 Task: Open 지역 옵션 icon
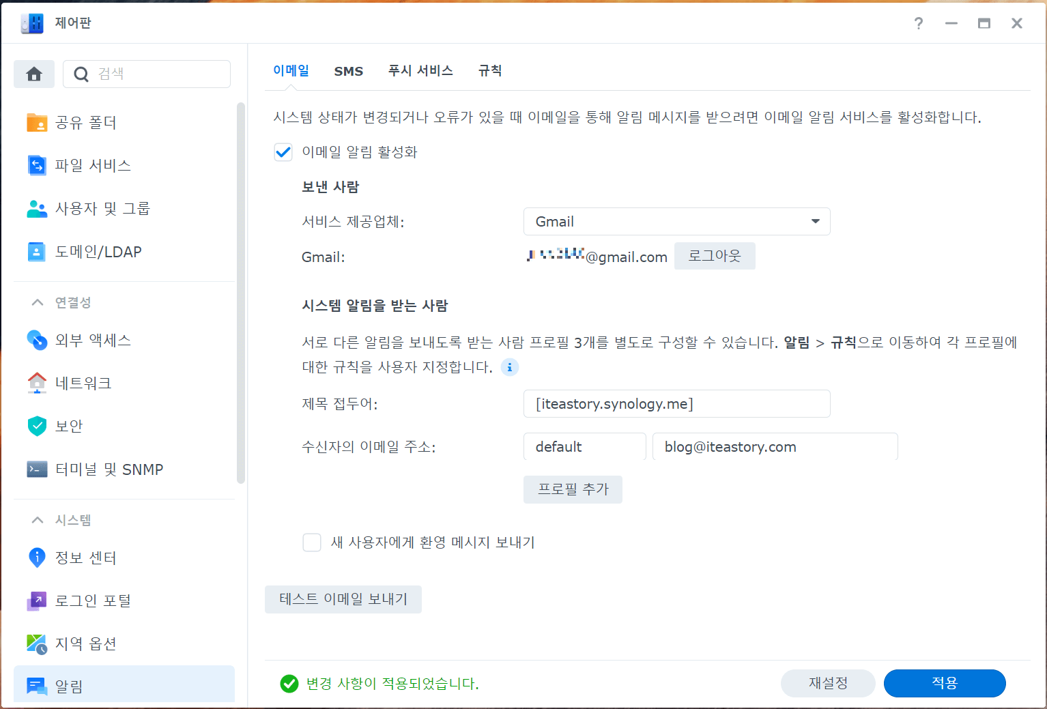pos(37,643)
